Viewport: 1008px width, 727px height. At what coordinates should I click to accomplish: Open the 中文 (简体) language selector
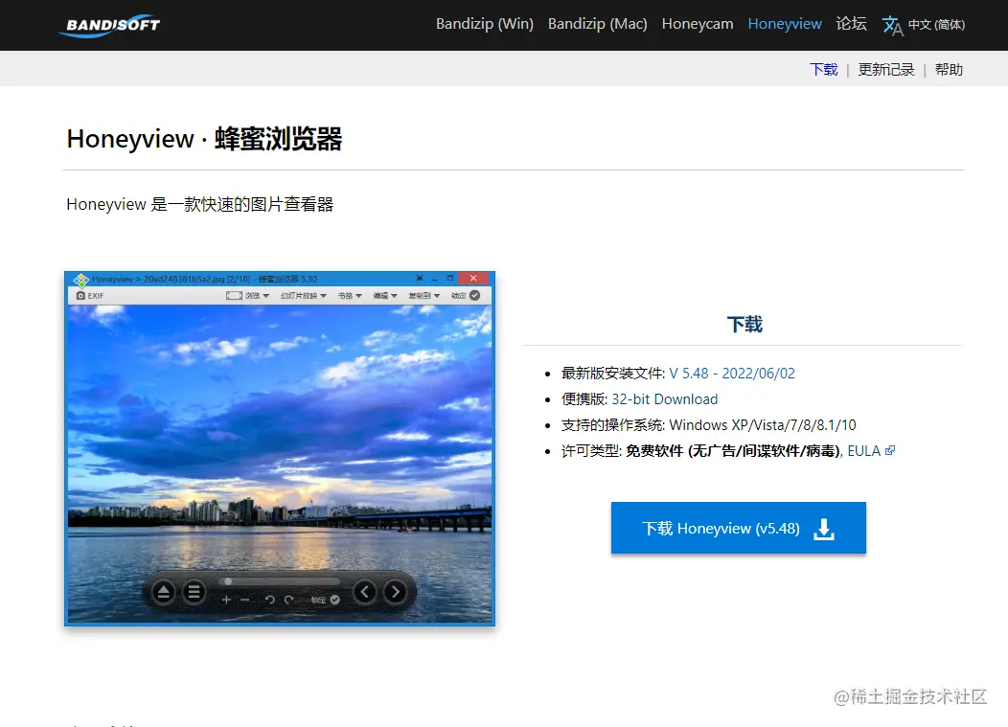pos(936,25)
